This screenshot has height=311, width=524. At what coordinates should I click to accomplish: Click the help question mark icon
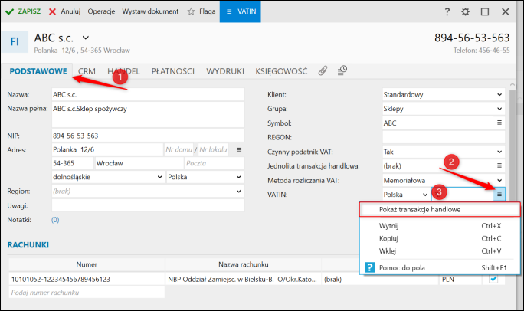(447, 12)
